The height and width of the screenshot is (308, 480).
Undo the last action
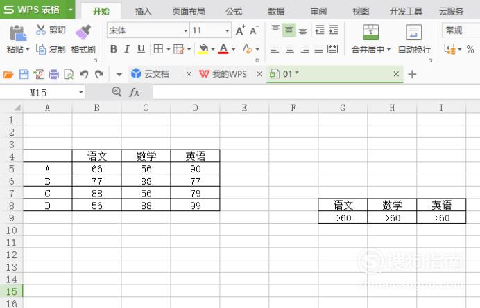[x=83, y=74]
